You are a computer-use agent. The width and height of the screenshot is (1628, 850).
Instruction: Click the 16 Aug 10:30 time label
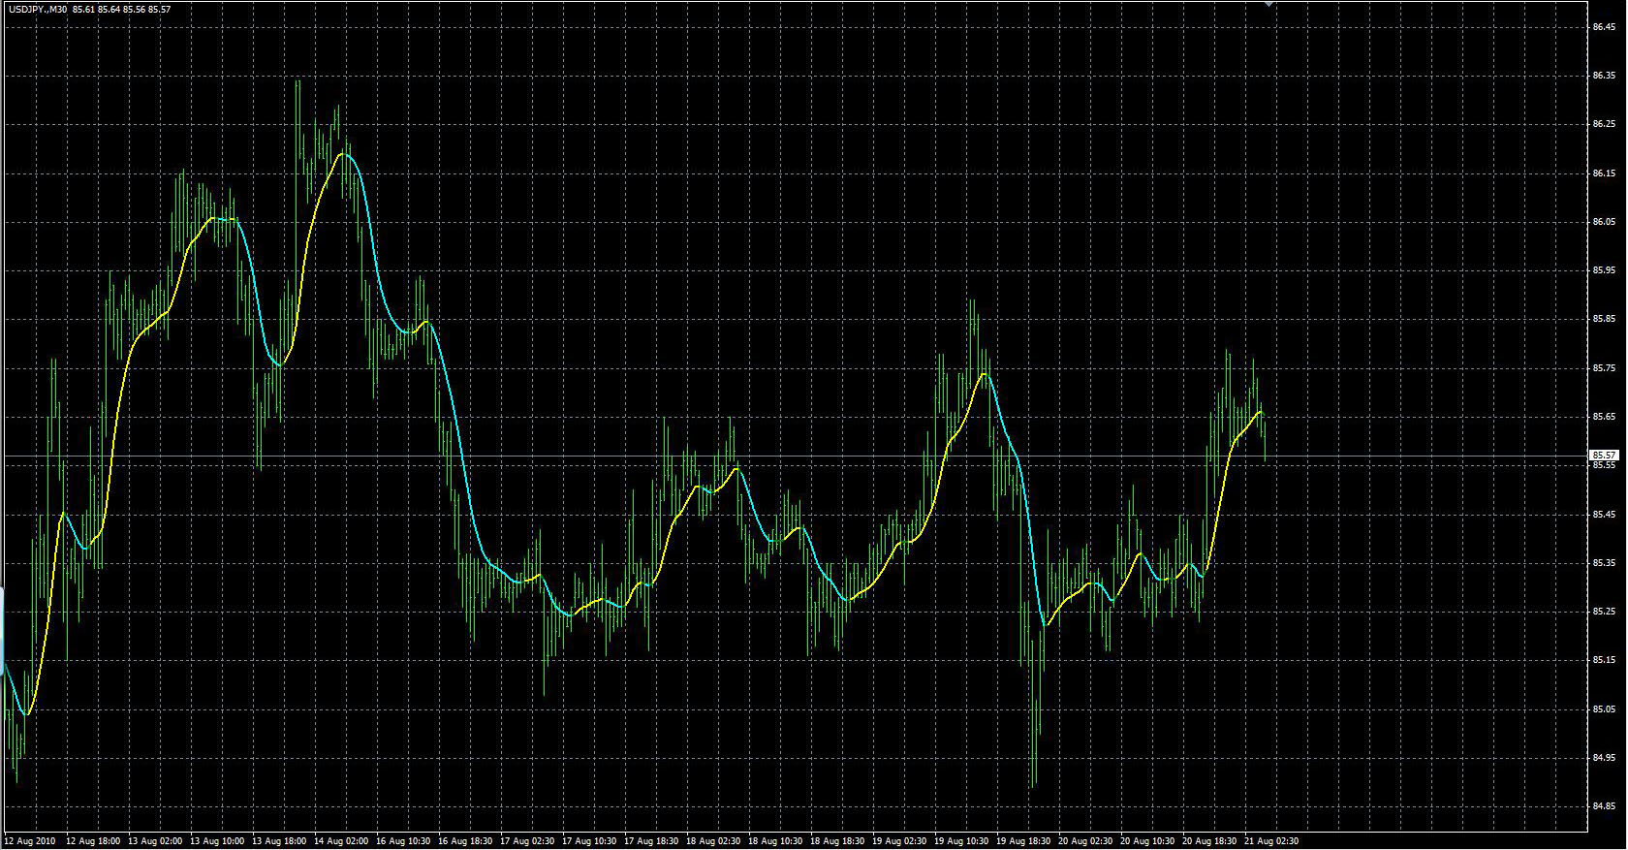(x=404, y=841)
